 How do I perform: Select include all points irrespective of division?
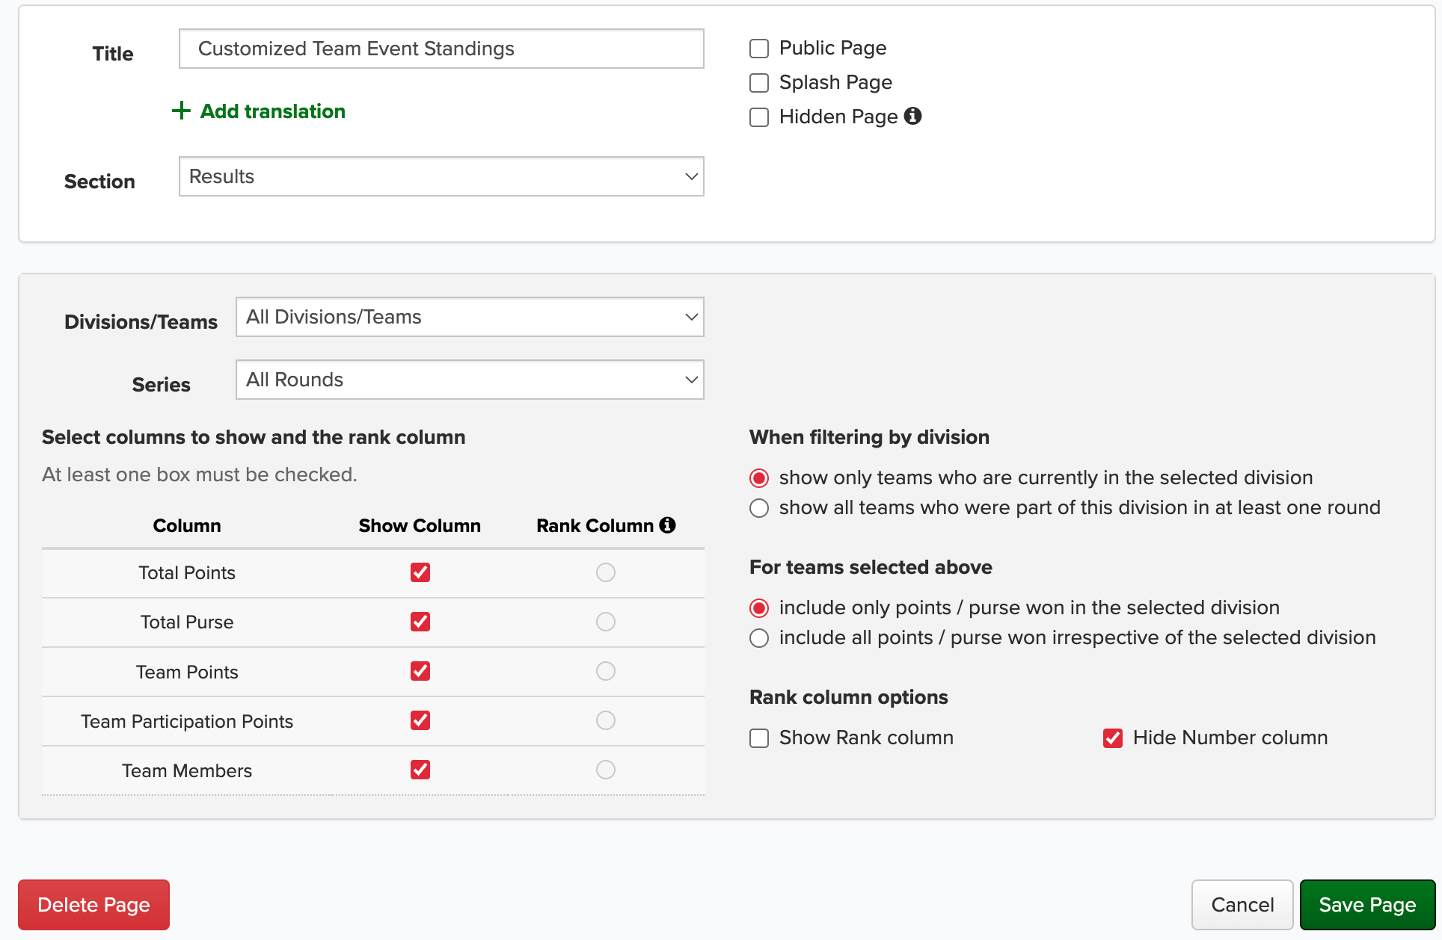pyautogui.click(x=759, y=638)
